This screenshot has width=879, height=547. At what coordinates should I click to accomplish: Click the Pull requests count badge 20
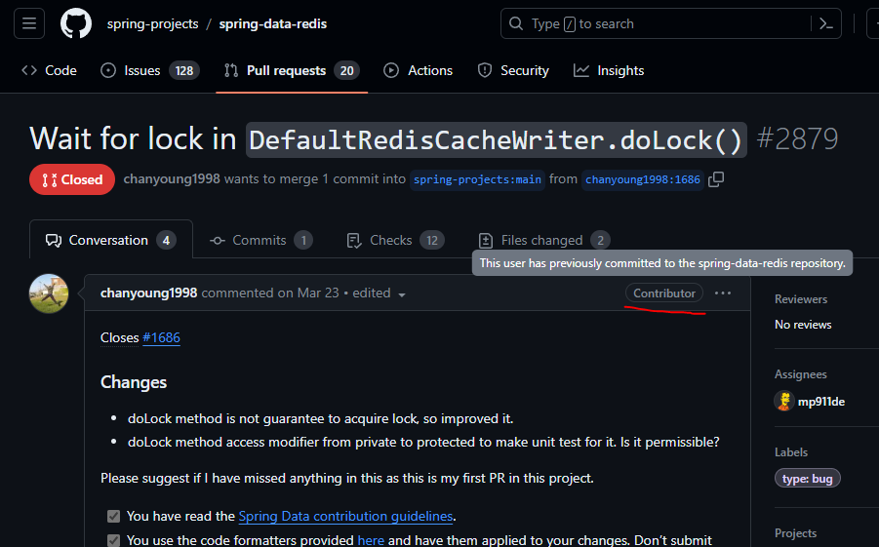pyautogui.click(x=347, y=70)
